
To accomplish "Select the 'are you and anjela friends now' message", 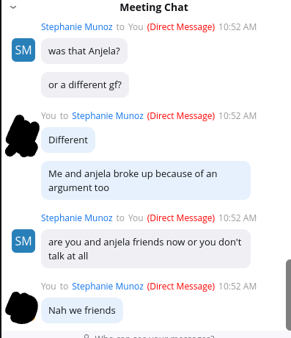I will click(x=146, y=249).
